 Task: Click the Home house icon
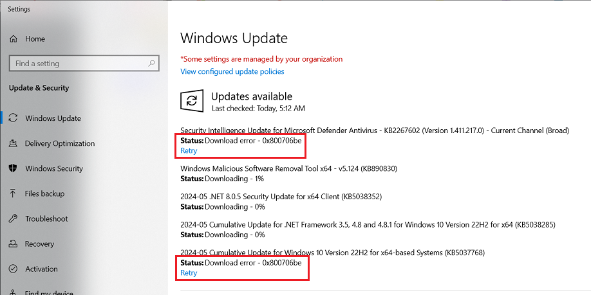pos(14,39)
